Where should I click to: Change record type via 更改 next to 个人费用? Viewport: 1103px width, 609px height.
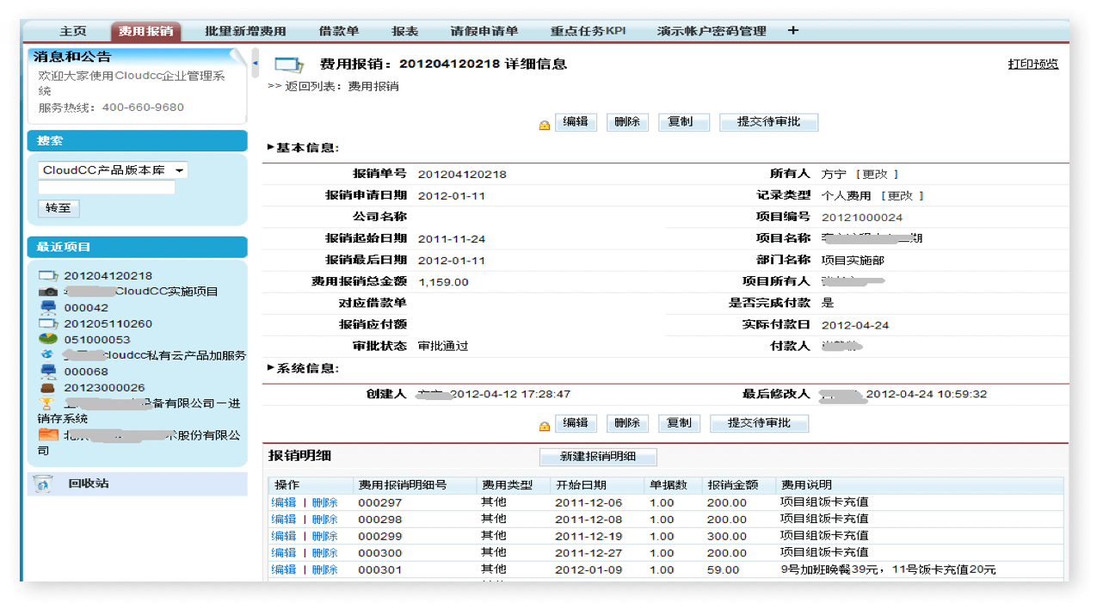point(902,195)
